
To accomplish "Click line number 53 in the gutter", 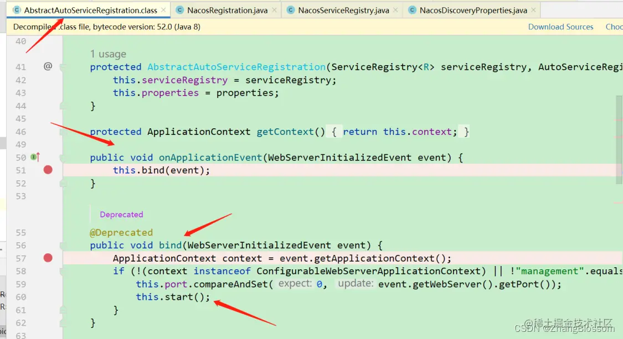I will 20,196.
